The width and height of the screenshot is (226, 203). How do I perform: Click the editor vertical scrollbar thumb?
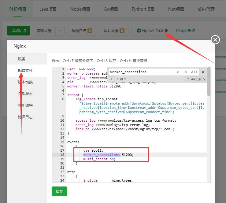click(x=209, y=82)
